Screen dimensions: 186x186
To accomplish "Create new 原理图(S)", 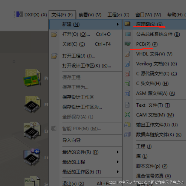I will 155,24.
